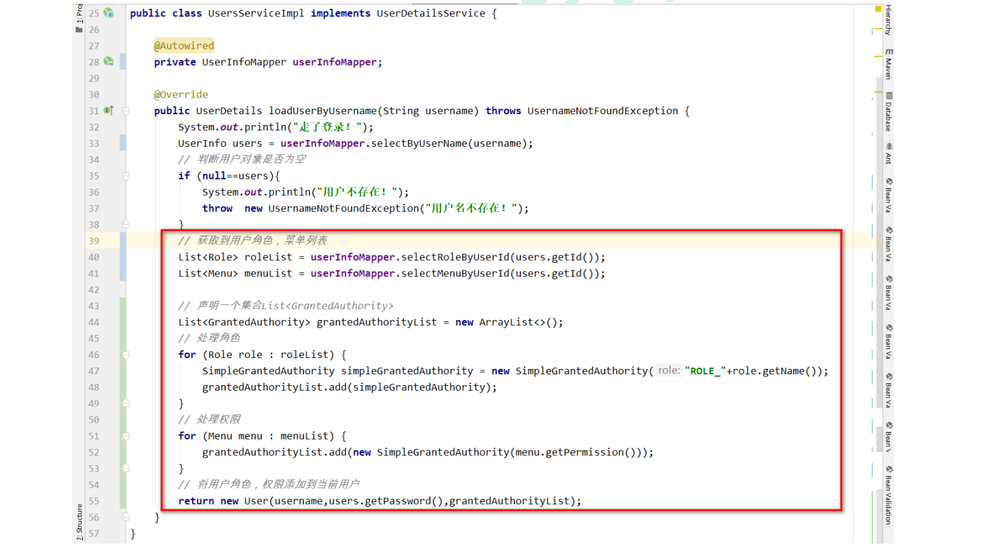Collapse the Role for-loop fold on line 46

[126, 355]
